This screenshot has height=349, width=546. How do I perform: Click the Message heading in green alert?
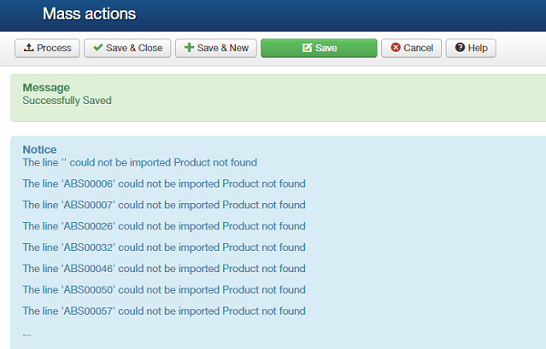click(x=46, y=87)
